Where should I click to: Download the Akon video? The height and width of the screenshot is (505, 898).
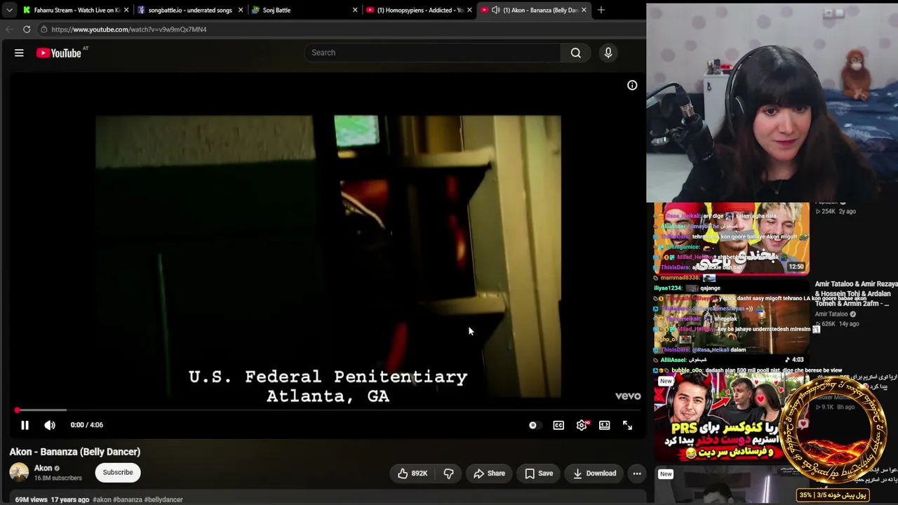tap(595, 473)
